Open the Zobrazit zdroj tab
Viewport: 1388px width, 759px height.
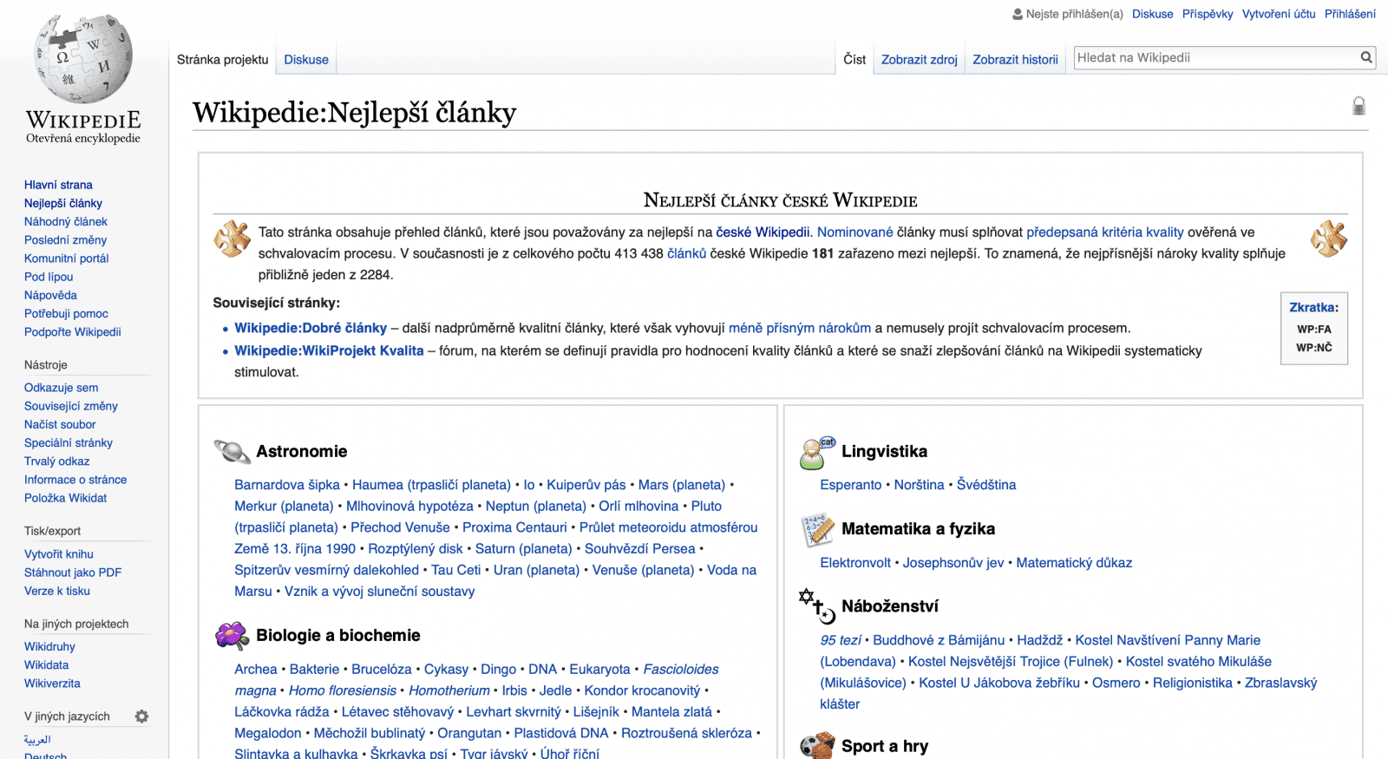920,60
